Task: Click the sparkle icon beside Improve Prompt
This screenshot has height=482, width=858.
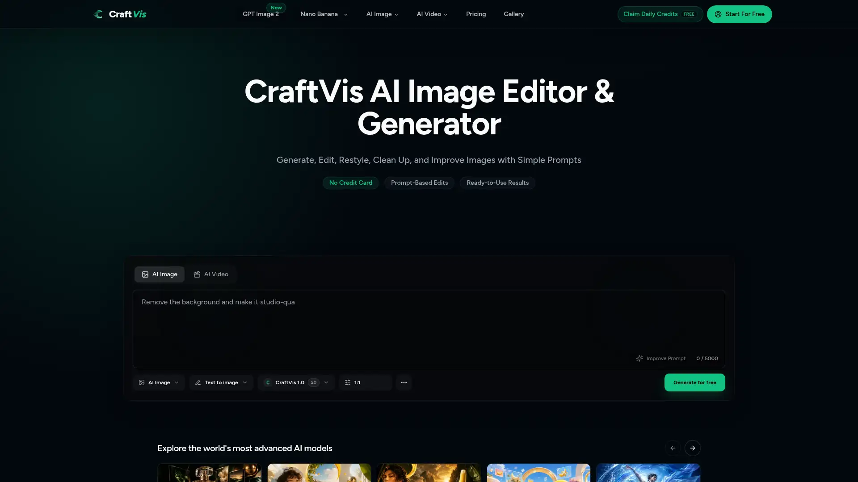Action: [x=639, y=358]
